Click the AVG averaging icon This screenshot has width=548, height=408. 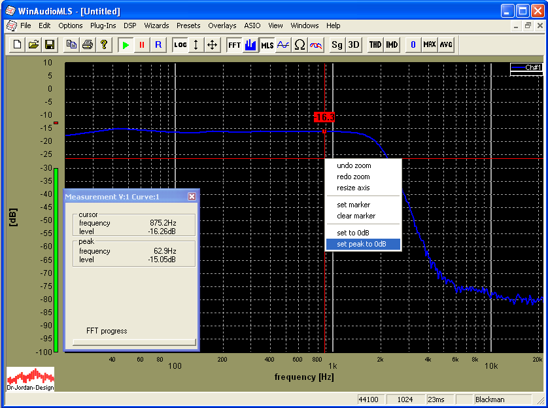(445, 44)
